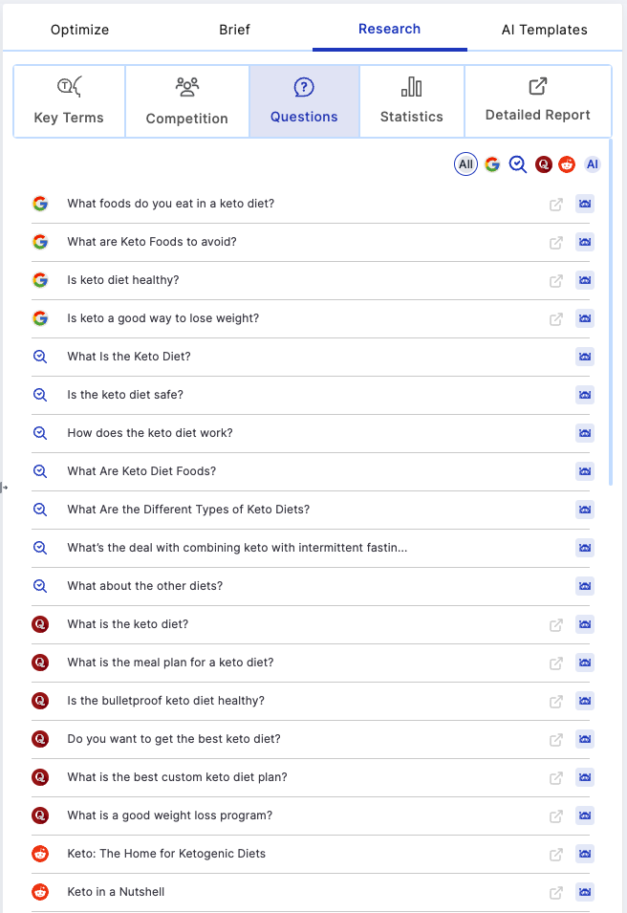Switch to the Optimize tab
The height and width of the screenshot is (913, 627).
(x=79, y=29)
